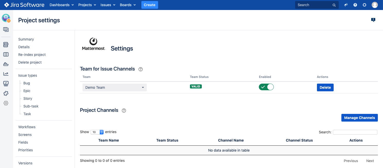Click the feedback speech bubble icon
This screenshot has width=383, height=168.
tap(373, 20)
